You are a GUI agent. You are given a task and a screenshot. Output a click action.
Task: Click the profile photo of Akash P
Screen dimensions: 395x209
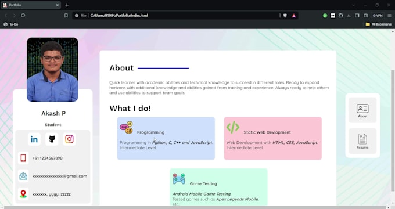coord(52,70)
